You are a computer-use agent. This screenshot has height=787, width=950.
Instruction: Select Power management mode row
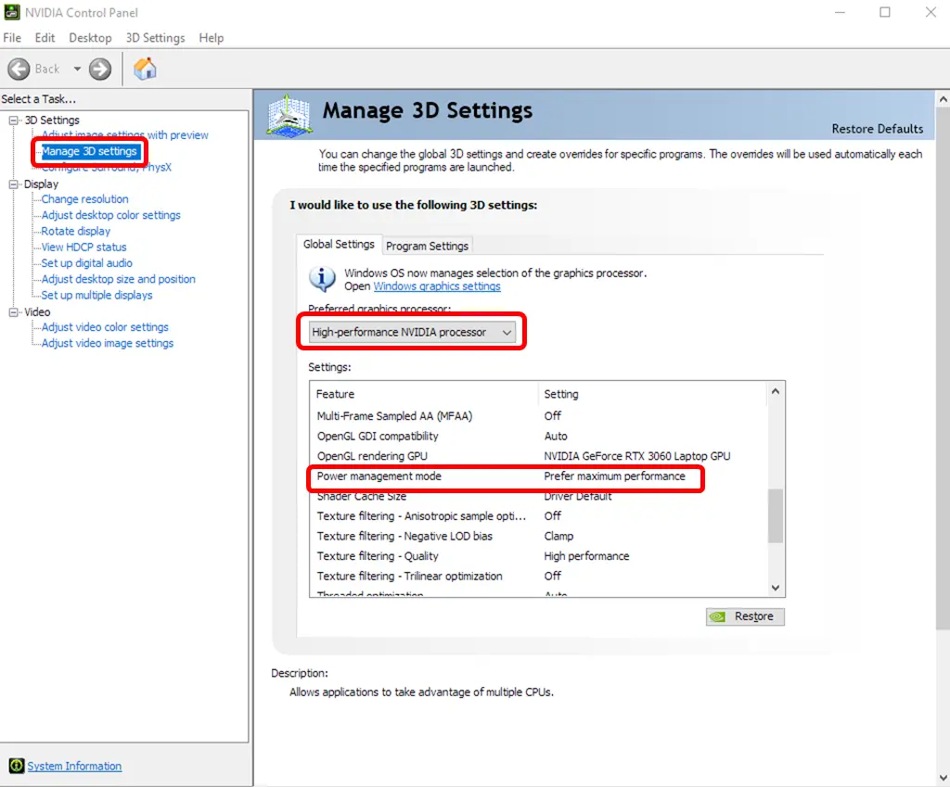click(539, 476)
